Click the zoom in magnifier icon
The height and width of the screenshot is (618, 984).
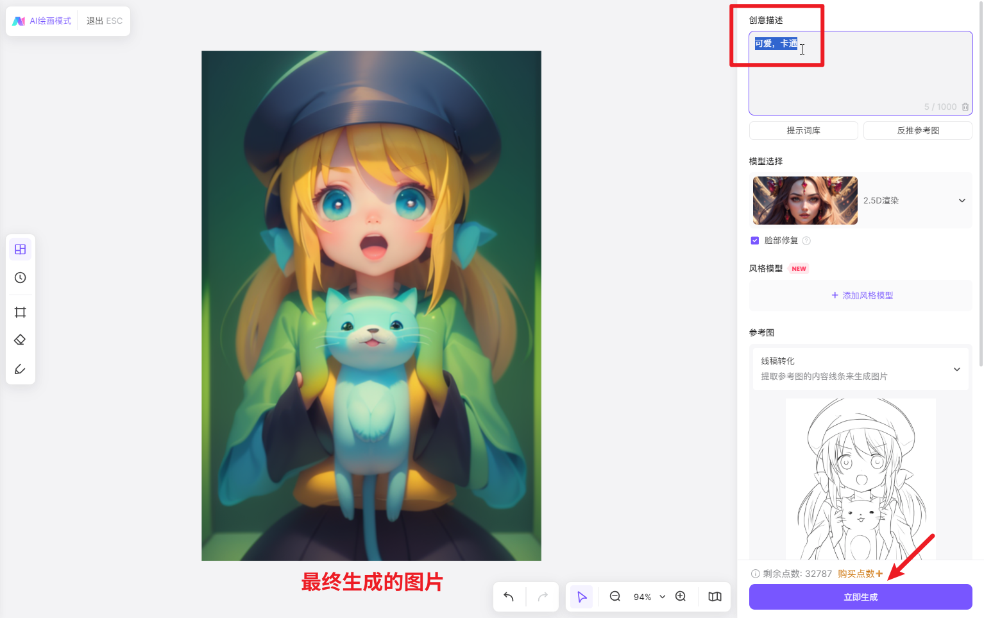point(681,596)
